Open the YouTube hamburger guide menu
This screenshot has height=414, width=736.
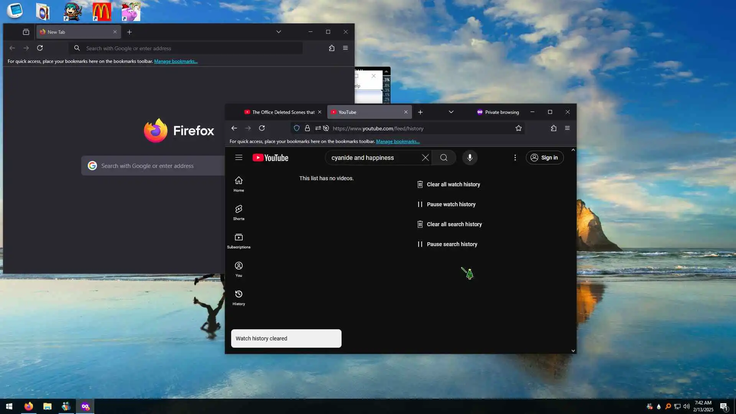click(x=238, y=158)
